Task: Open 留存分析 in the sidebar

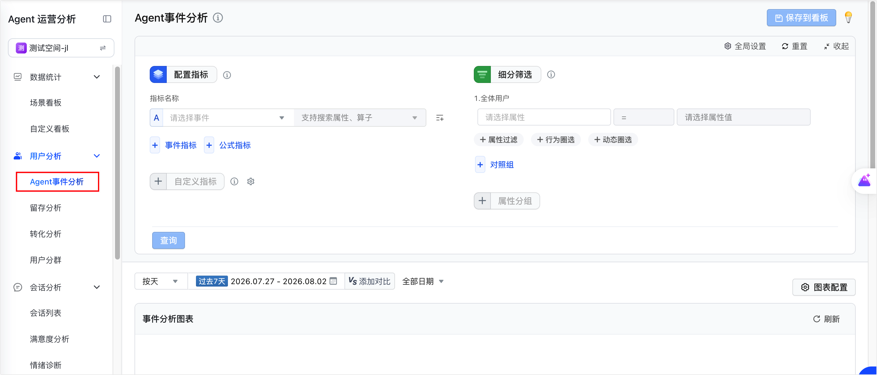Action: pos(46,208)
